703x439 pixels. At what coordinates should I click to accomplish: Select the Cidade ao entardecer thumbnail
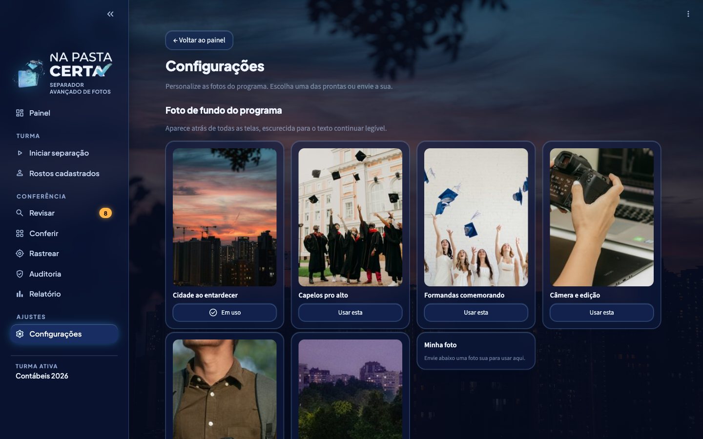point(225,217)
